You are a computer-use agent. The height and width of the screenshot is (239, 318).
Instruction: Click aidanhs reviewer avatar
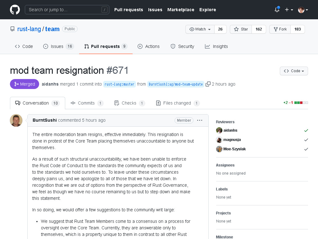(219, 130)
